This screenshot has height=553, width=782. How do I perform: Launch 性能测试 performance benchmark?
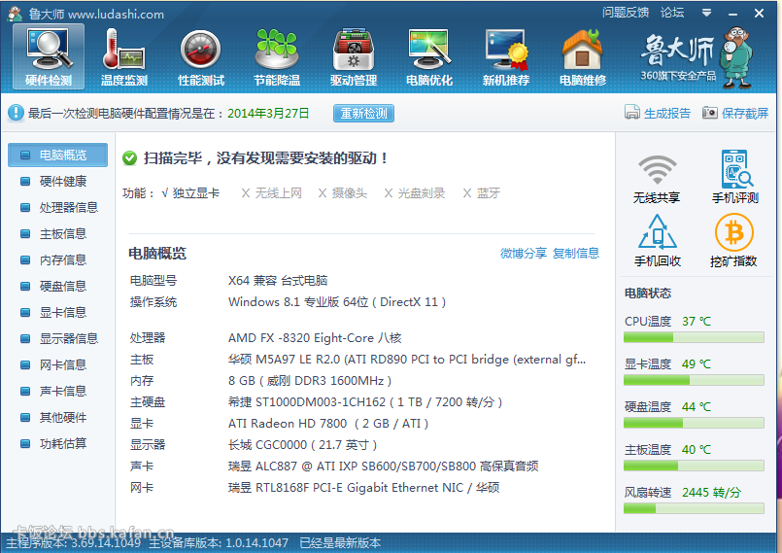point(201,56)
